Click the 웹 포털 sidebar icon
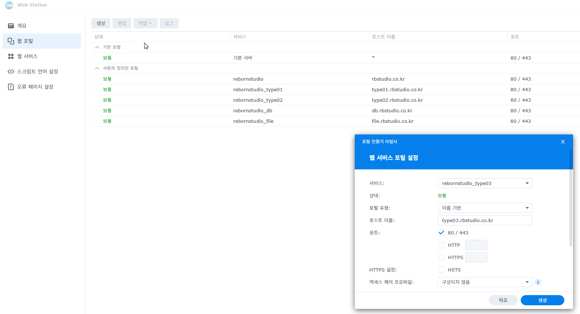Viewport: 580px width, 314px height. (11, 41)
